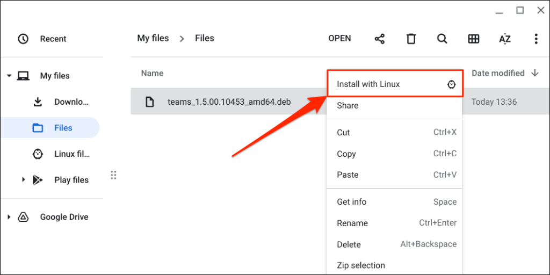Click the OPEN button

tap(339, 39)
